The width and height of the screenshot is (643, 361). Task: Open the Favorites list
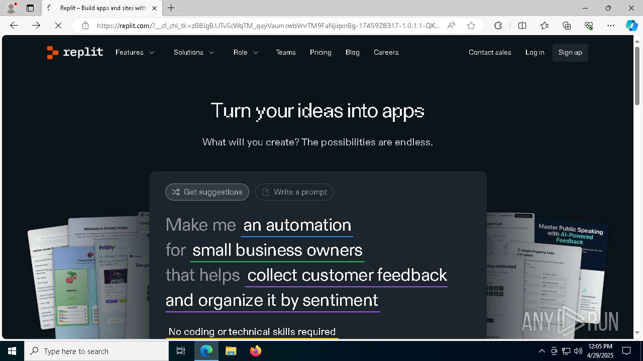[x=545, y=26]
